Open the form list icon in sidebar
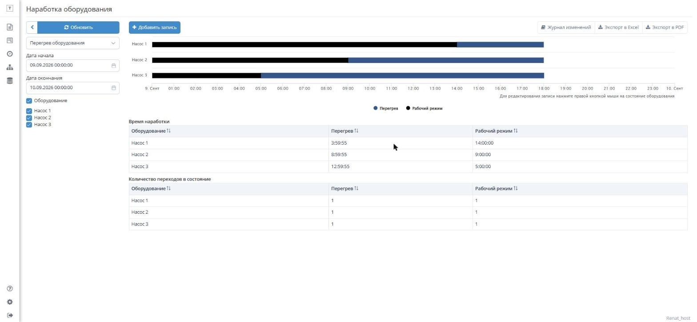 [x=9, y=40]
